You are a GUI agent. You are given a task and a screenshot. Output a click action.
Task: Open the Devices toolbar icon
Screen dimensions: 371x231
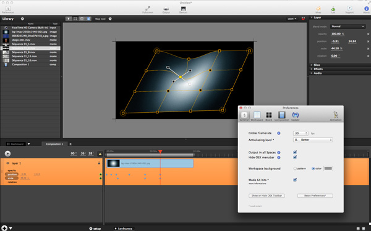point(183,9)
